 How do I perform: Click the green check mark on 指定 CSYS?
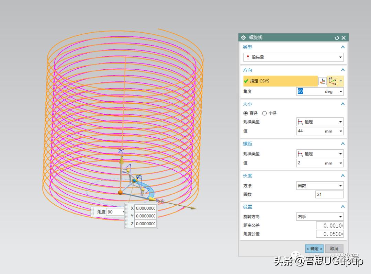[x=246, y=81]
